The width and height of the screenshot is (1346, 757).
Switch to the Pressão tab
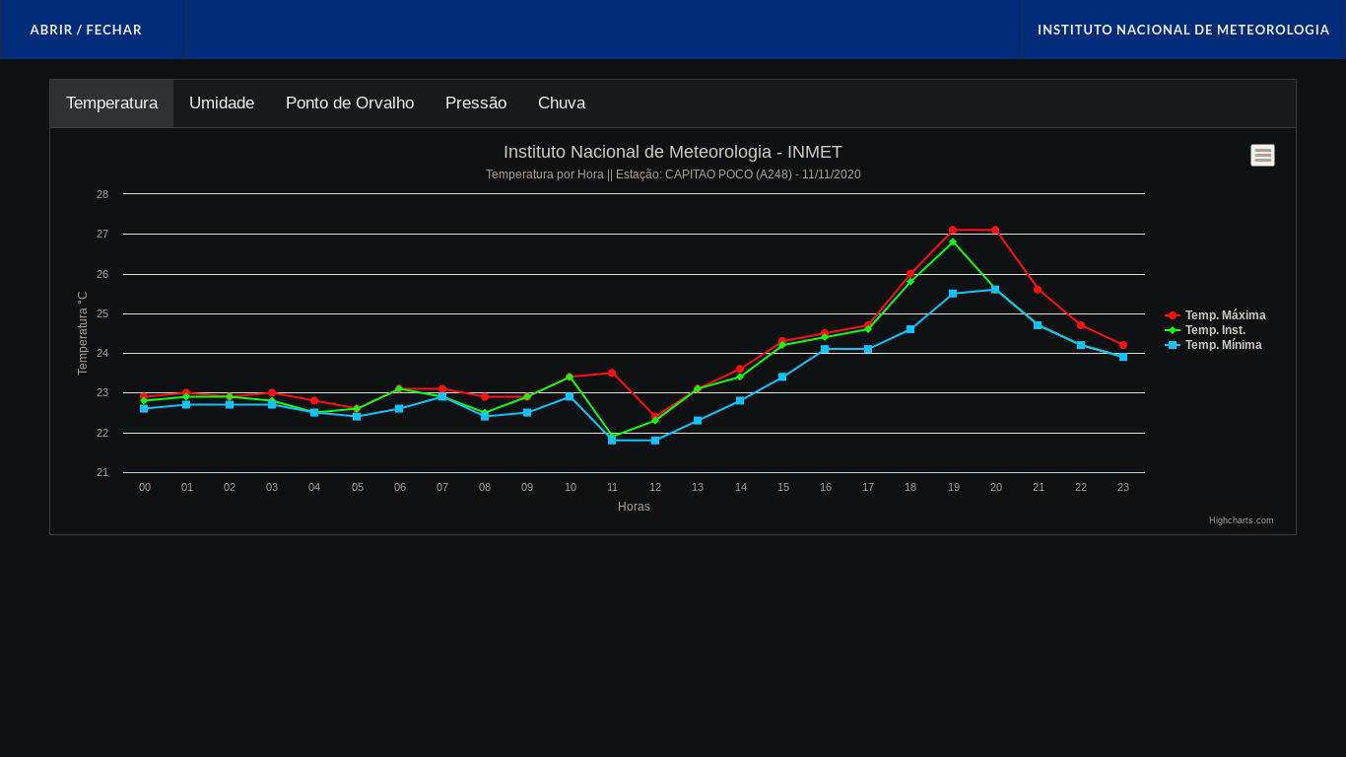476,103
